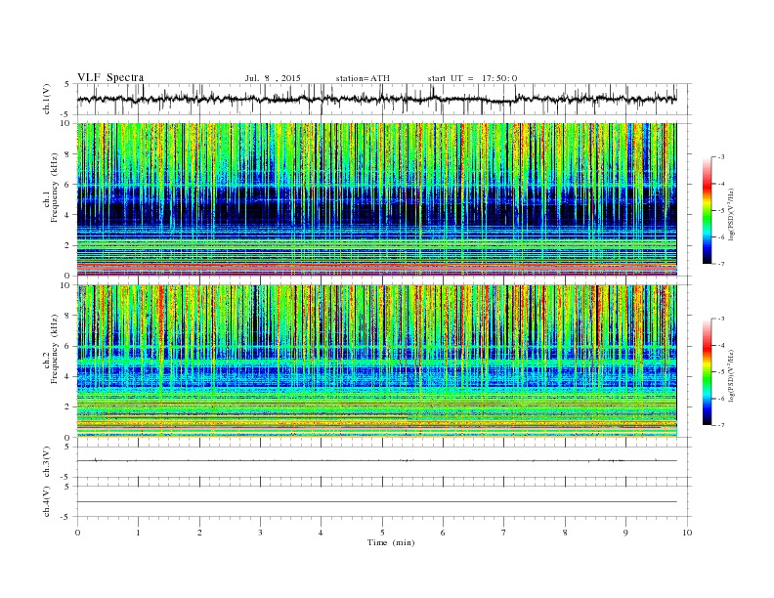Click the "start UT = 17:50:0" header text
The width and height of the screenshot is (774, 598).
click(472, 78)
